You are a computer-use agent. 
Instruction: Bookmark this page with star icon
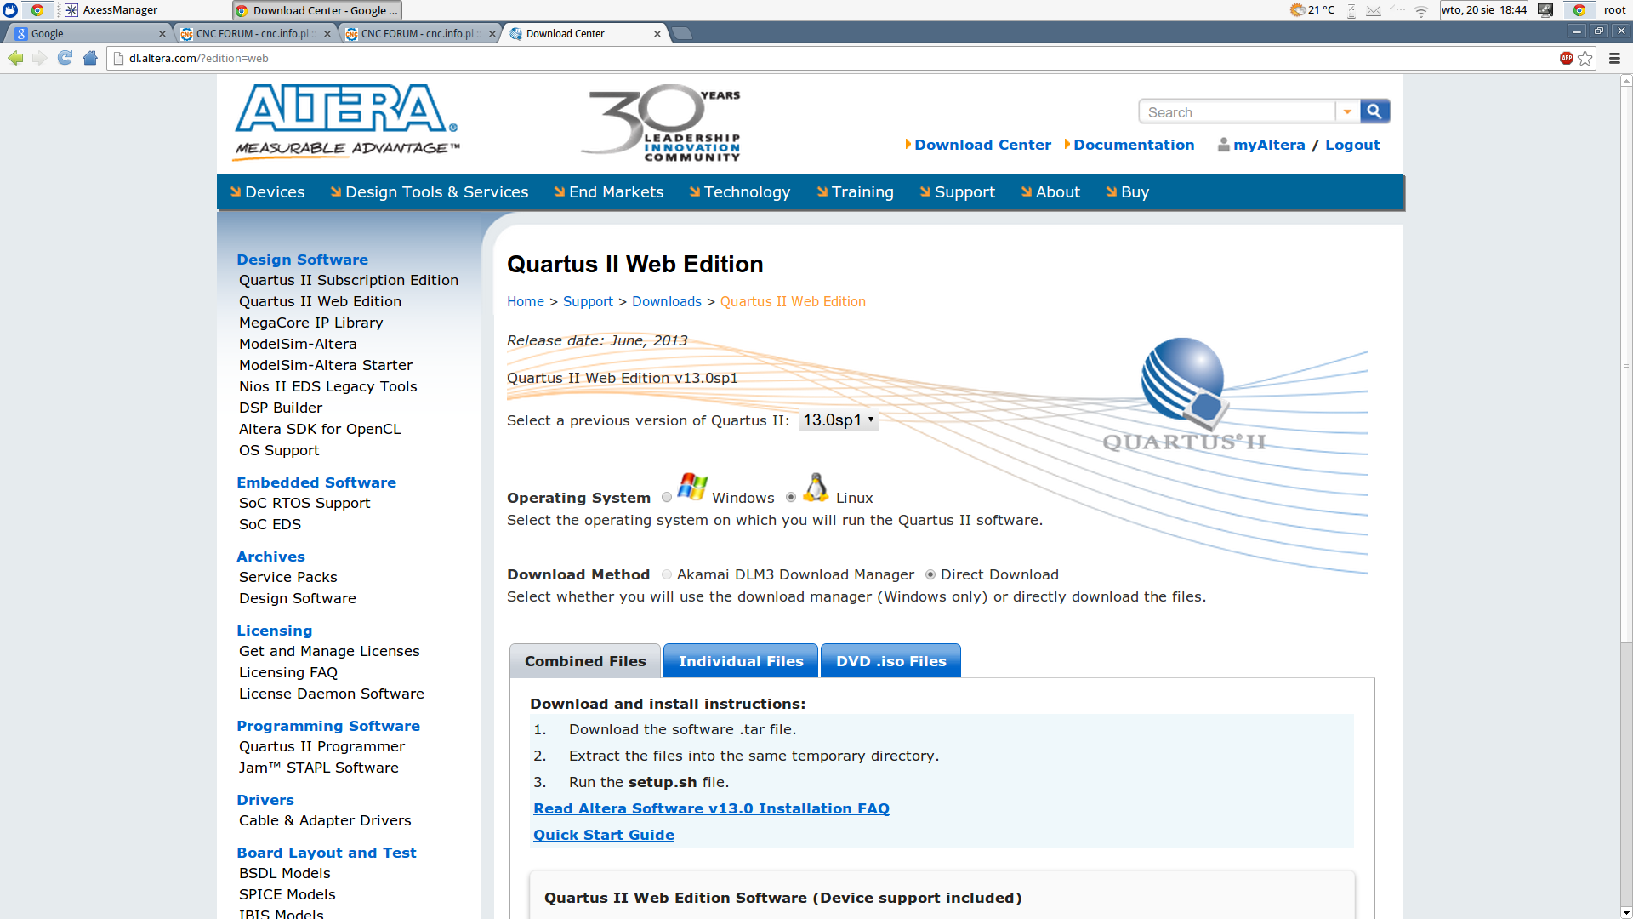tap(1585, 58)
